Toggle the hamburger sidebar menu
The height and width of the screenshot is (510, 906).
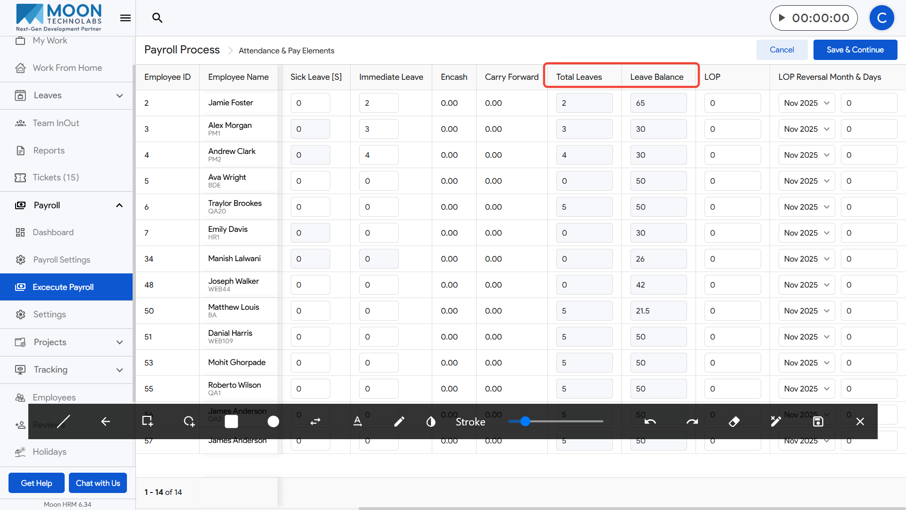[x=125, y=18]
